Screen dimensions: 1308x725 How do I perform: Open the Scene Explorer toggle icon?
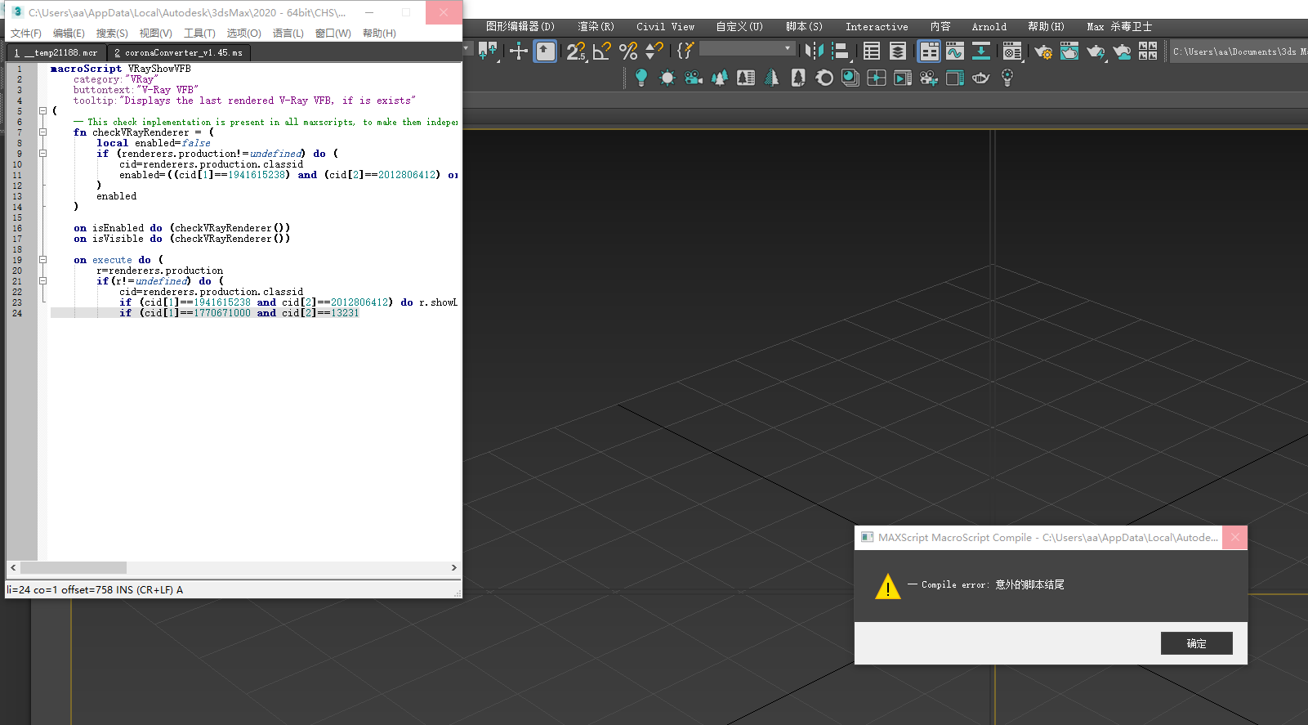(x=872, y=51)
